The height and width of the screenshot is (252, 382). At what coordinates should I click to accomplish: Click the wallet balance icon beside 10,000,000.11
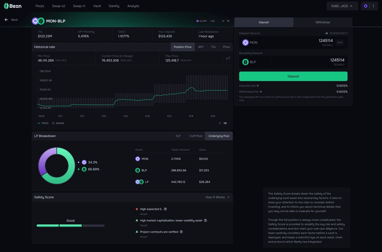327,33
